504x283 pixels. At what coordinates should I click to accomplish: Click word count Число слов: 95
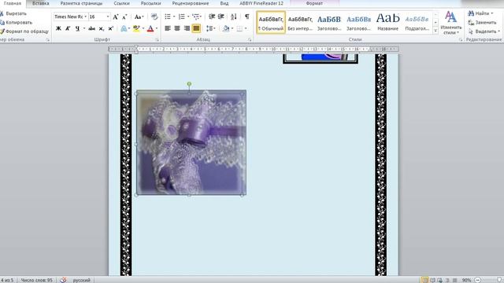[37, 280]
